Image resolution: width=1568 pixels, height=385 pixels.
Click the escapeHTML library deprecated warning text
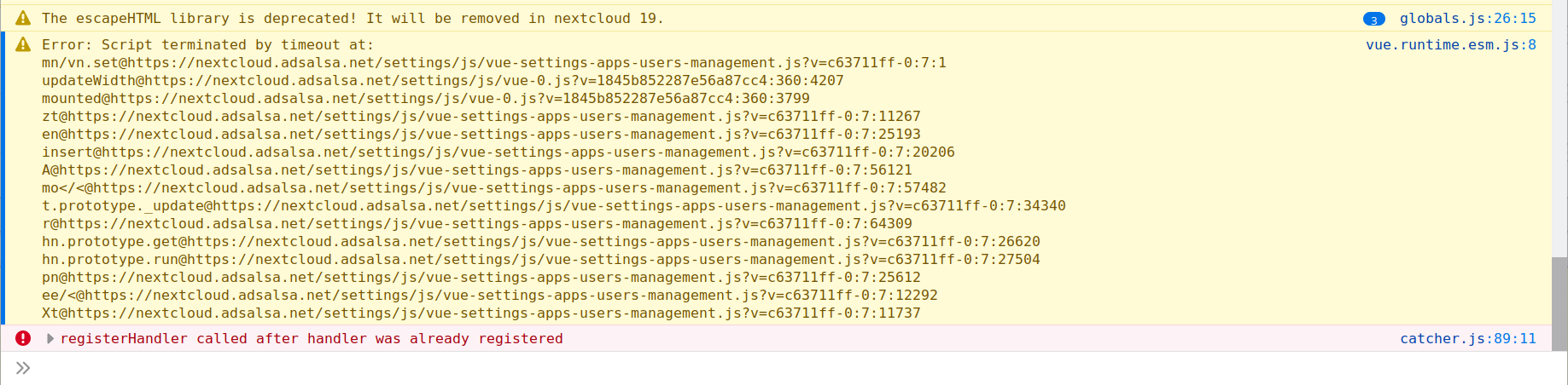(353, 18)
